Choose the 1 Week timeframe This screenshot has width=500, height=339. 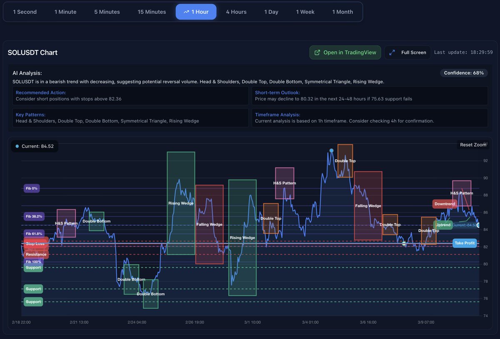pyautogui.click(x=305, y=12)
